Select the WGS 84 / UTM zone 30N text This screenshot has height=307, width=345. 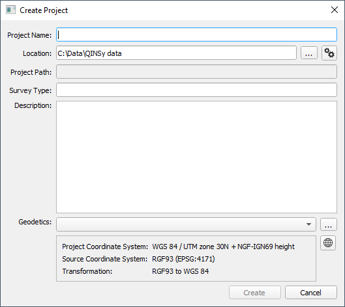click(x=190, y=247)
